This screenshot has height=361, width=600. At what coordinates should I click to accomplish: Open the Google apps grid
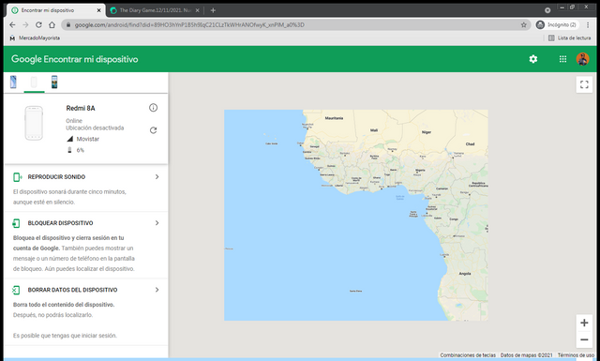pyautogui.click(x=562, y=59)
